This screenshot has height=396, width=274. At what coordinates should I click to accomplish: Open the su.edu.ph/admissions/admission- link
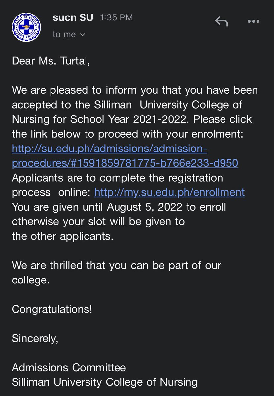(x=109, y=149)
